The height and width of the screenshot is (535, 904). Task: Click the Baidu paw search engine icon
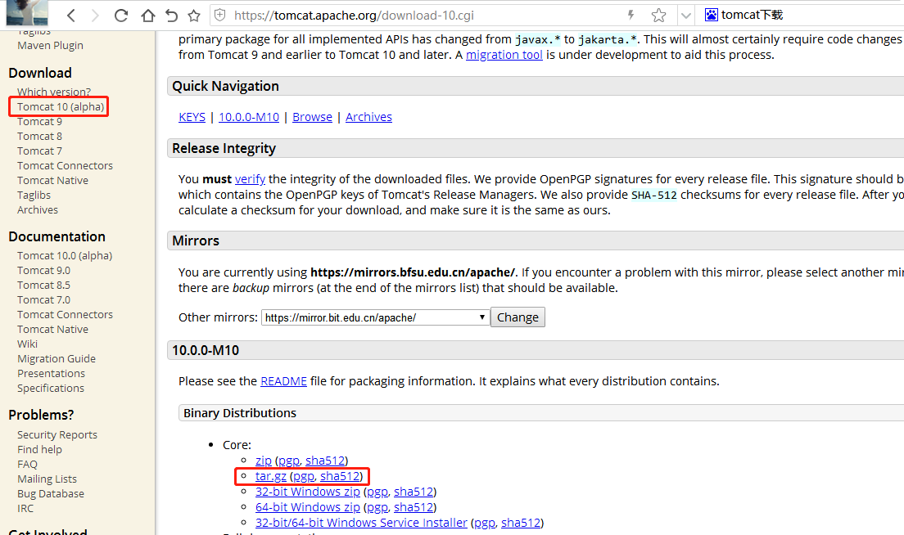tap(712, 15)
